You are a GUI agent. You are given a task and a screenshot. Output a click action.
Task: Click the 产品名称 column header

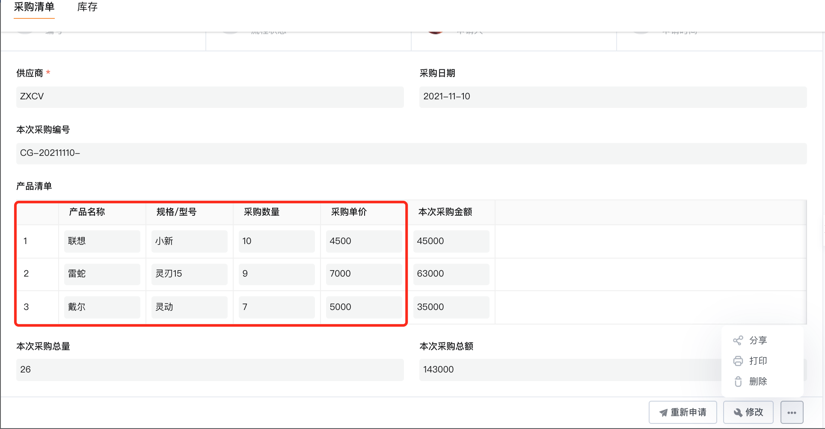coord(87,212)
